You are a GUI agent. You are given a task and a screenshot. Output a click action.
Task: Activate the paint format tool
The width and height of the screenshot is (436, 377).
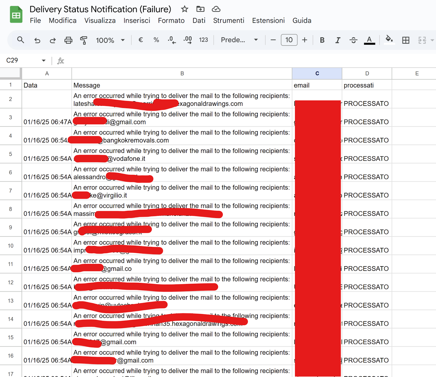pos(84,40)
